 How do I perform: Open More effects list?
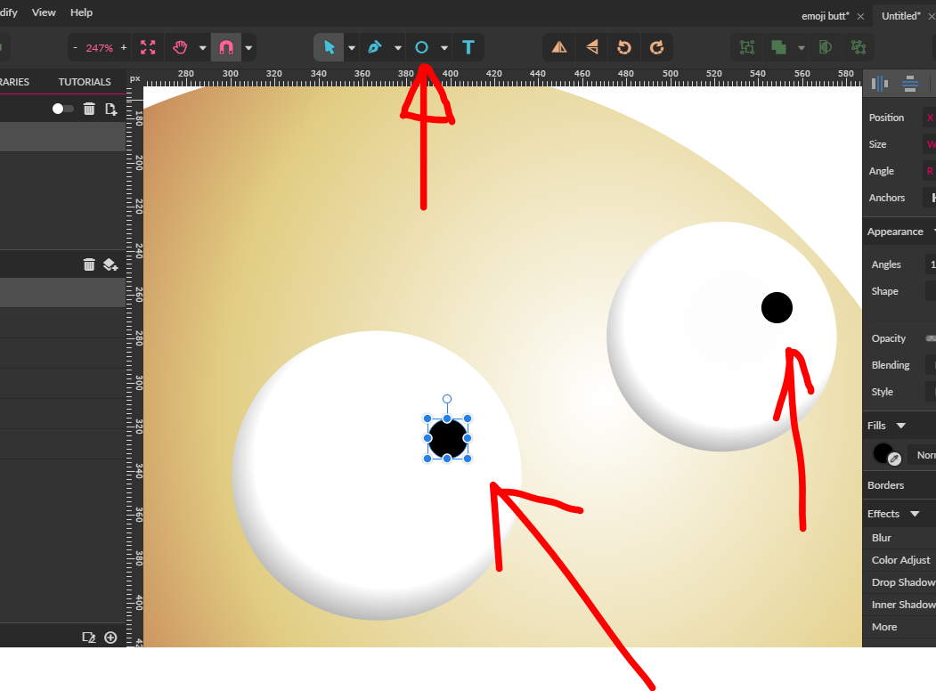click(x=884, y=627)
